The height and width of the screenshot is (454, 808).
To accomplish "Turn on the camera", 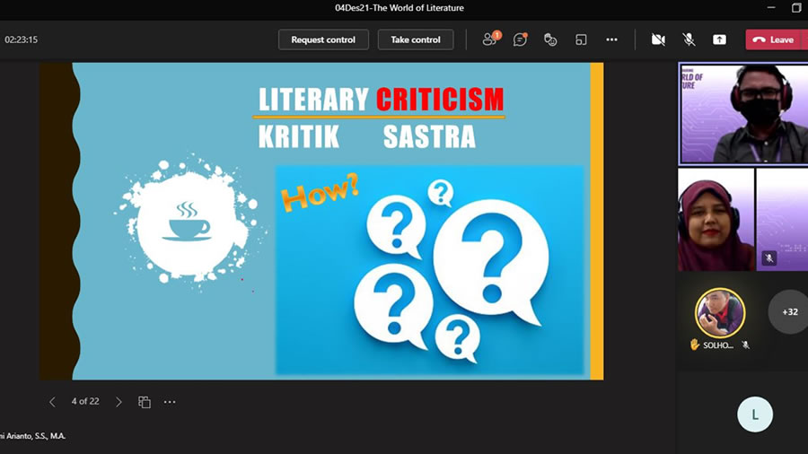I will (x=658, y=39).
